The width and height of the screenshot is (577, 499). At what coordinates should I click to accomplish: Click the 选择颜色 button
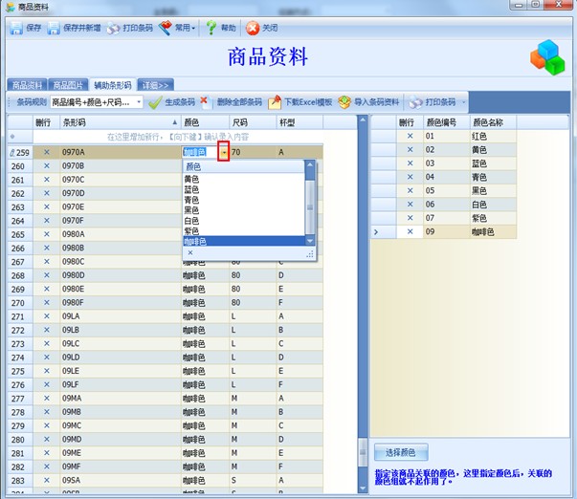click(401, 452)
